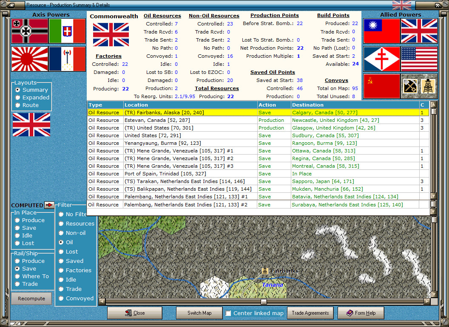The image size is (449, 327).
Task: Open Form Help
Action: [361, 313]
